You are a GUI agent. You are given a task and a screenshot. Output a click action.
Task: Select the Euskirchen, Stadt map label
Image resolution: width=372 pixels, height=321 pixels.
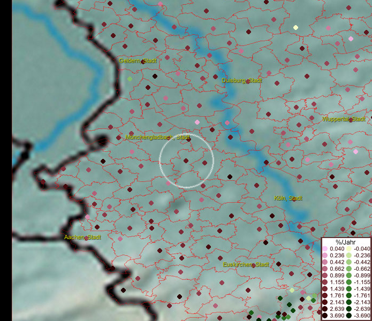tap(246, 265)
